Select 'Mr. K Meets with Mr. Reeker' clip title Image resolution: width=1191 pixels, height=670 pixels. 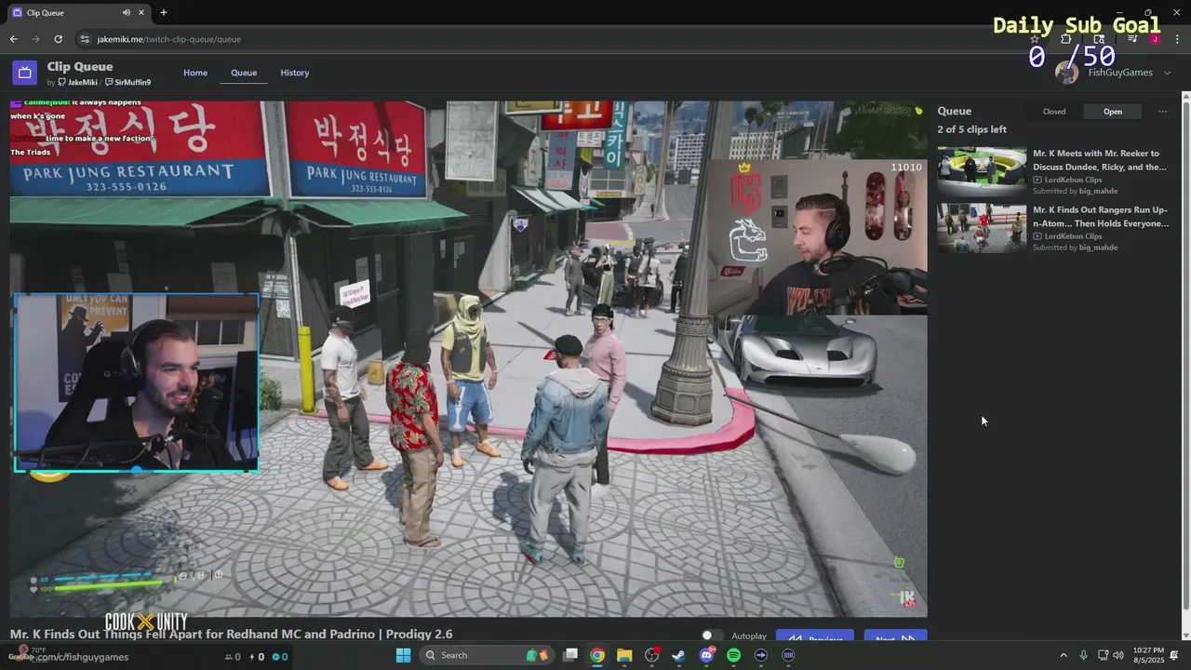1100,160
